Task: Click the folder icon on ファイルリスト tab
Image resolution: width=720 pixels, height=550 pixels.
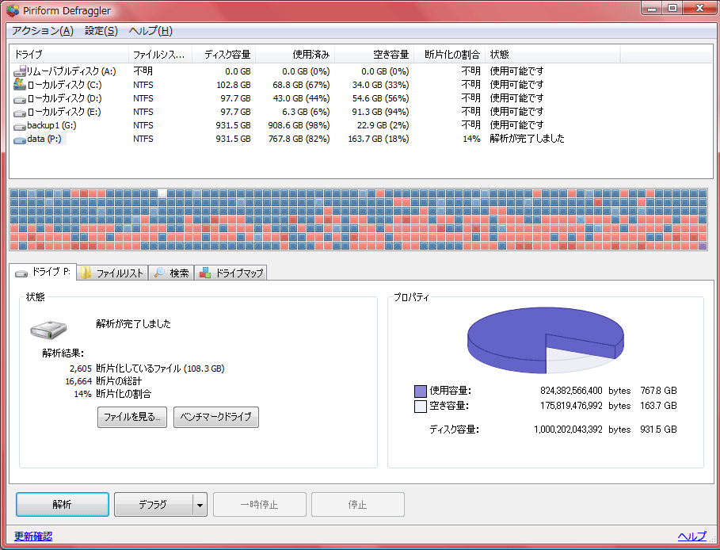Action: [x=86, y=273]
